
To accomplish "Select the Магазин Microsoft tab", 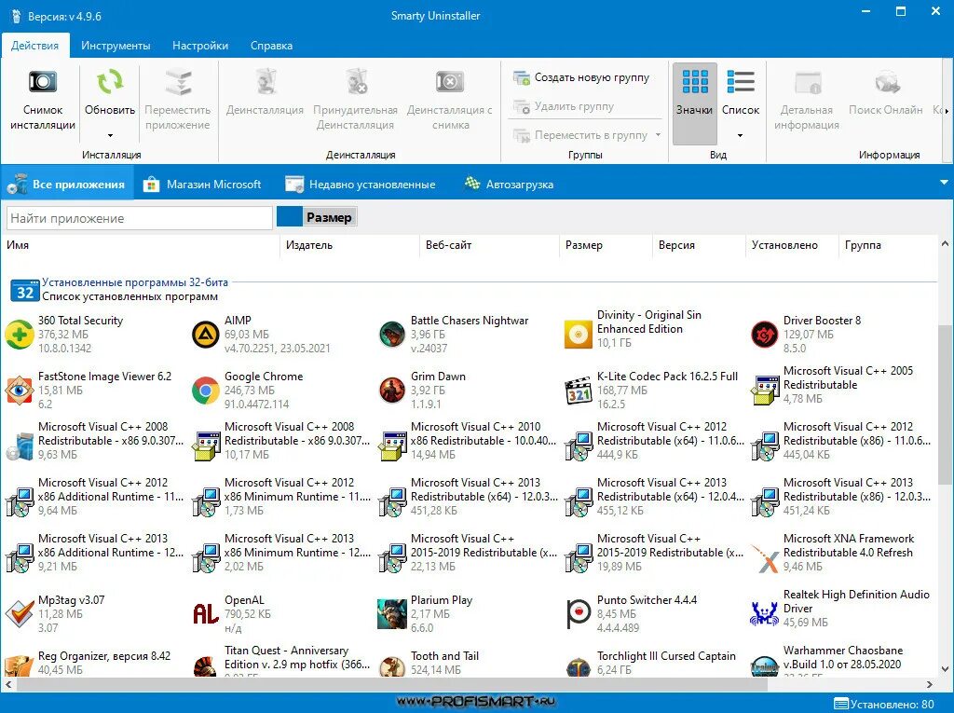I will [x=202, y=184].
